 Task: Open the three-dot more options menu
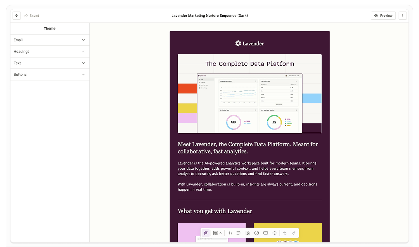403,16
